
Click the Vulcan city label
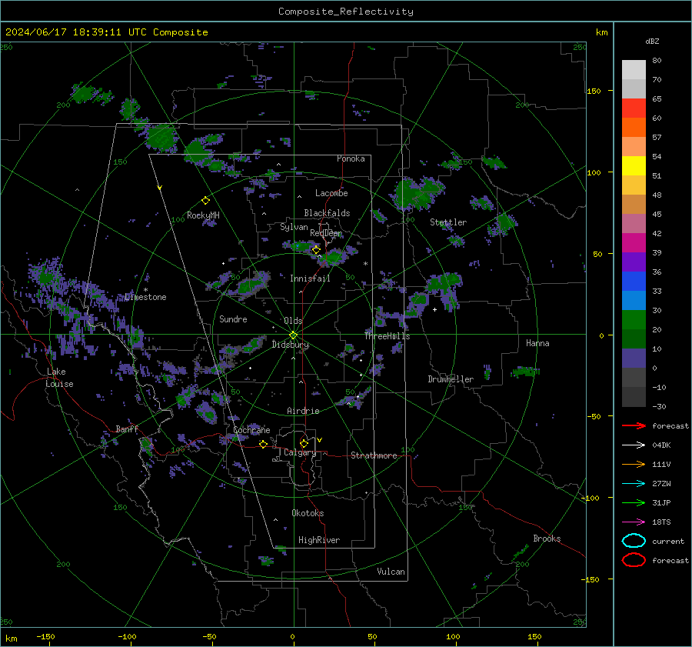click(391, 572)
